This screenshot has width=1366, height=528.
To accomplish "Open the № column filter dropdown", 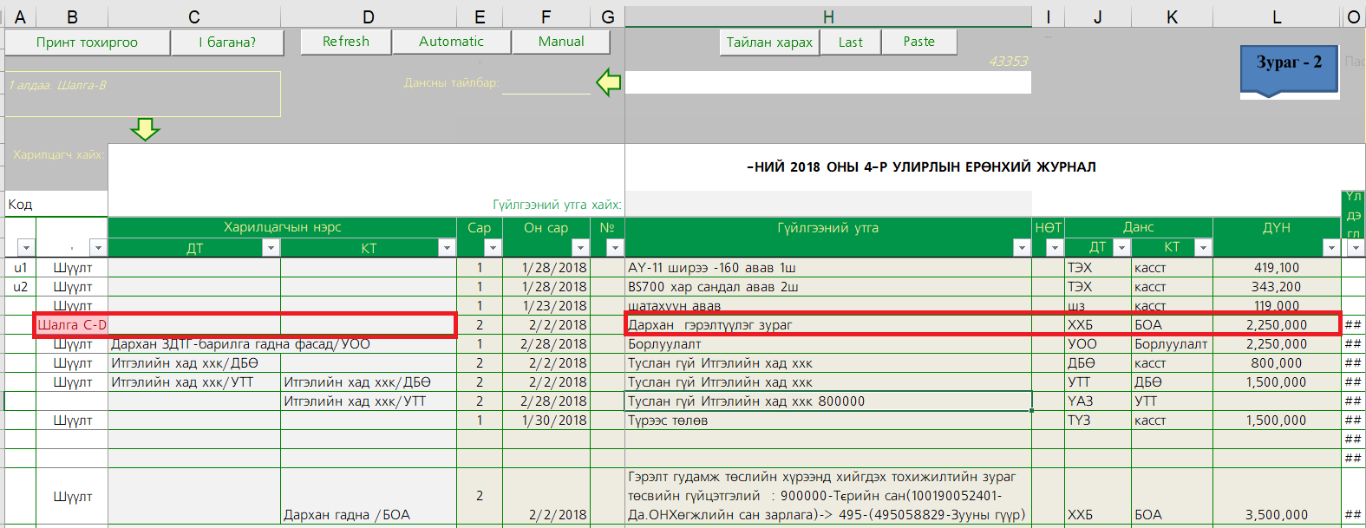I will [614, 248].
